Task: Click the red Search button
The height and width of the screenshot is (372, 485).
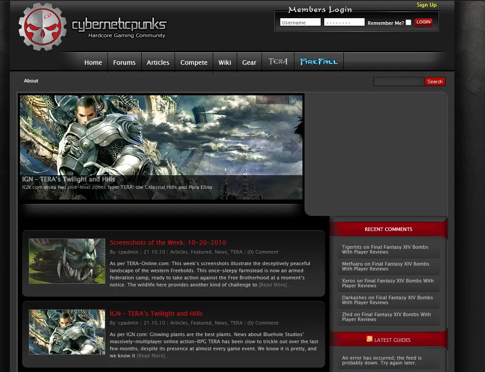Action: point(435,82)
